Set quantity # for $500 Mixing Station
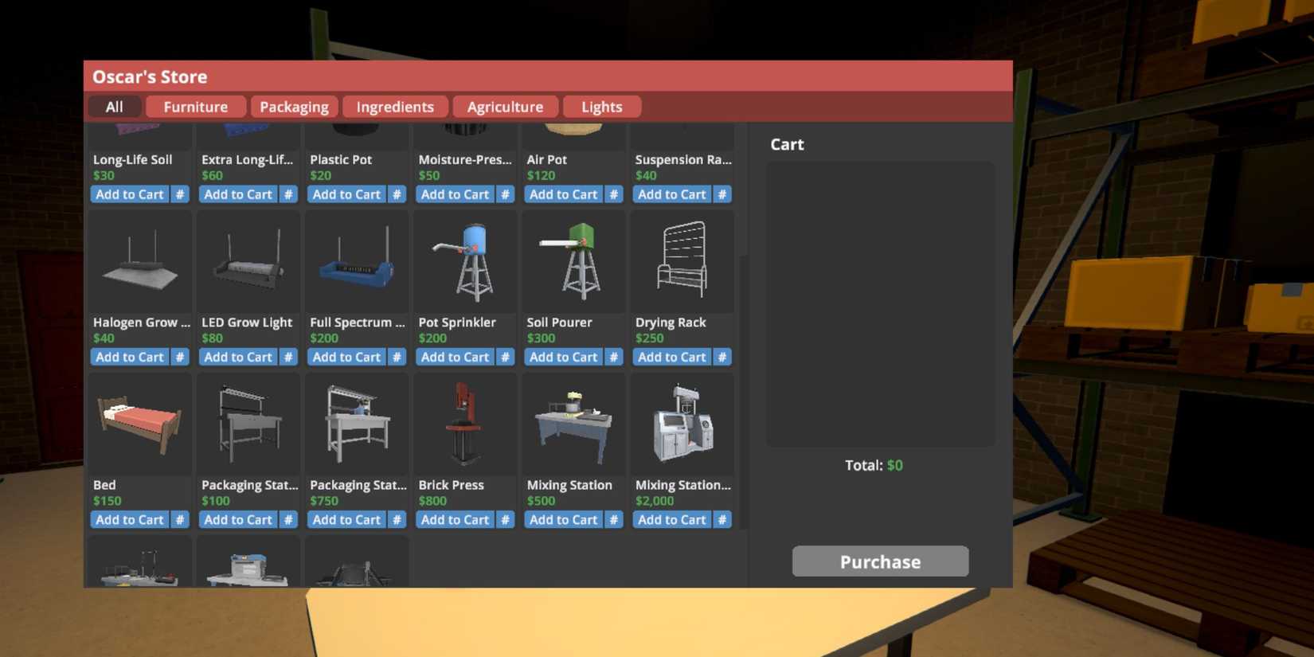The height and width of the screenshot is (657, 1314). click(613, 519)
